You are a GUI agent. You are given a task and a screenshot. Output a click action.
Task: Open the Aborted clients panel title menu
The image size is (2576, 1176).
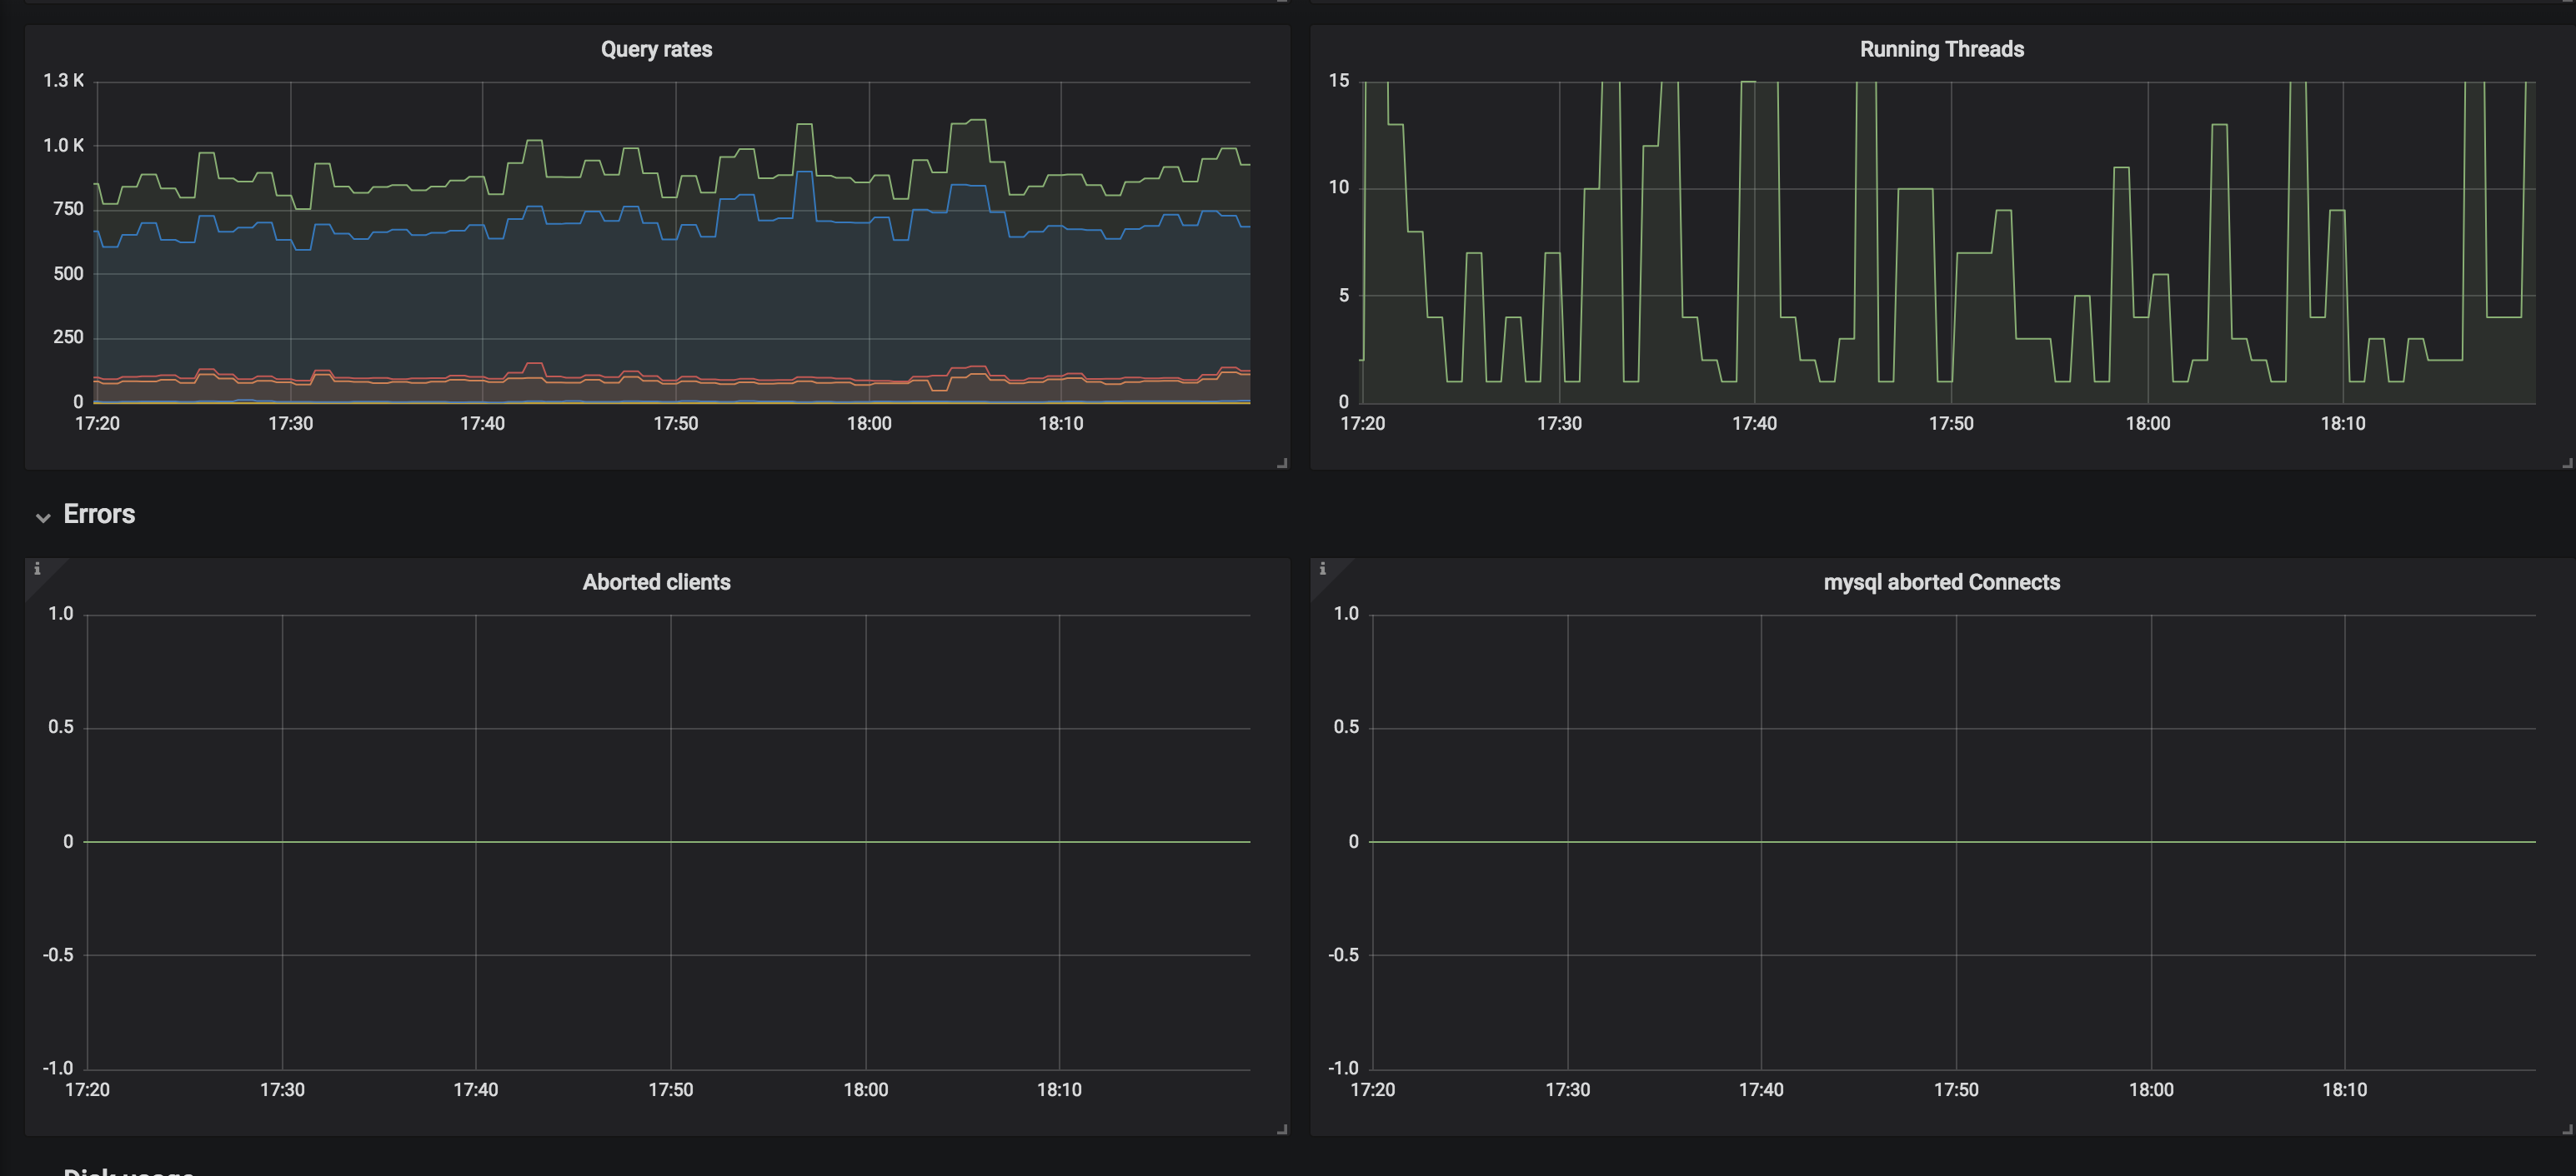656,581
